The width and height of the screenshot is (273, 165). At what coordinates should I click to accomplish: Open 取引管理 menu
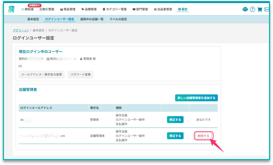47,9
